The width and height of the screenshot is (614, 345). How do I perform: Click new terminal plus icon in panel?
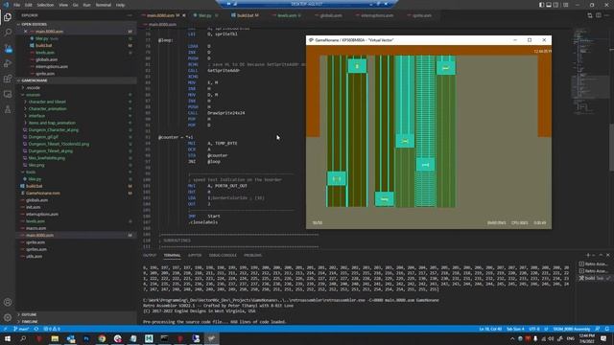click(x=588, y=255)
